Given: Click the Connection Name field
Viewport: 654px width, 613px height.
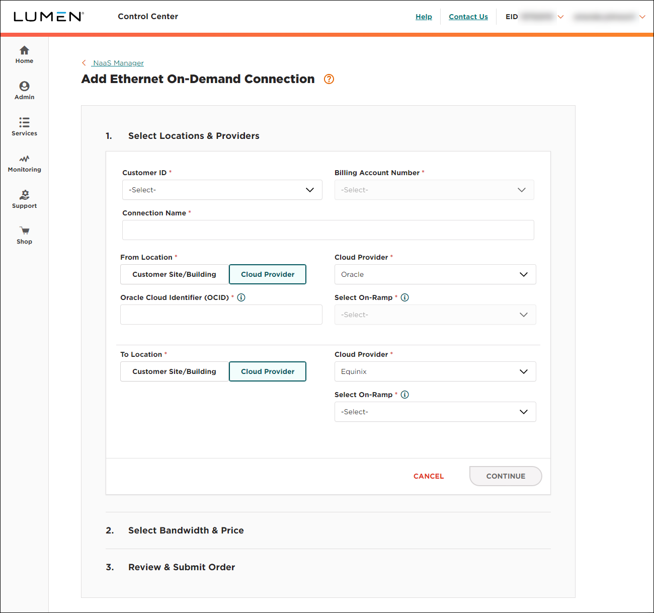Looking at the screenshot, I should point(328,230).
